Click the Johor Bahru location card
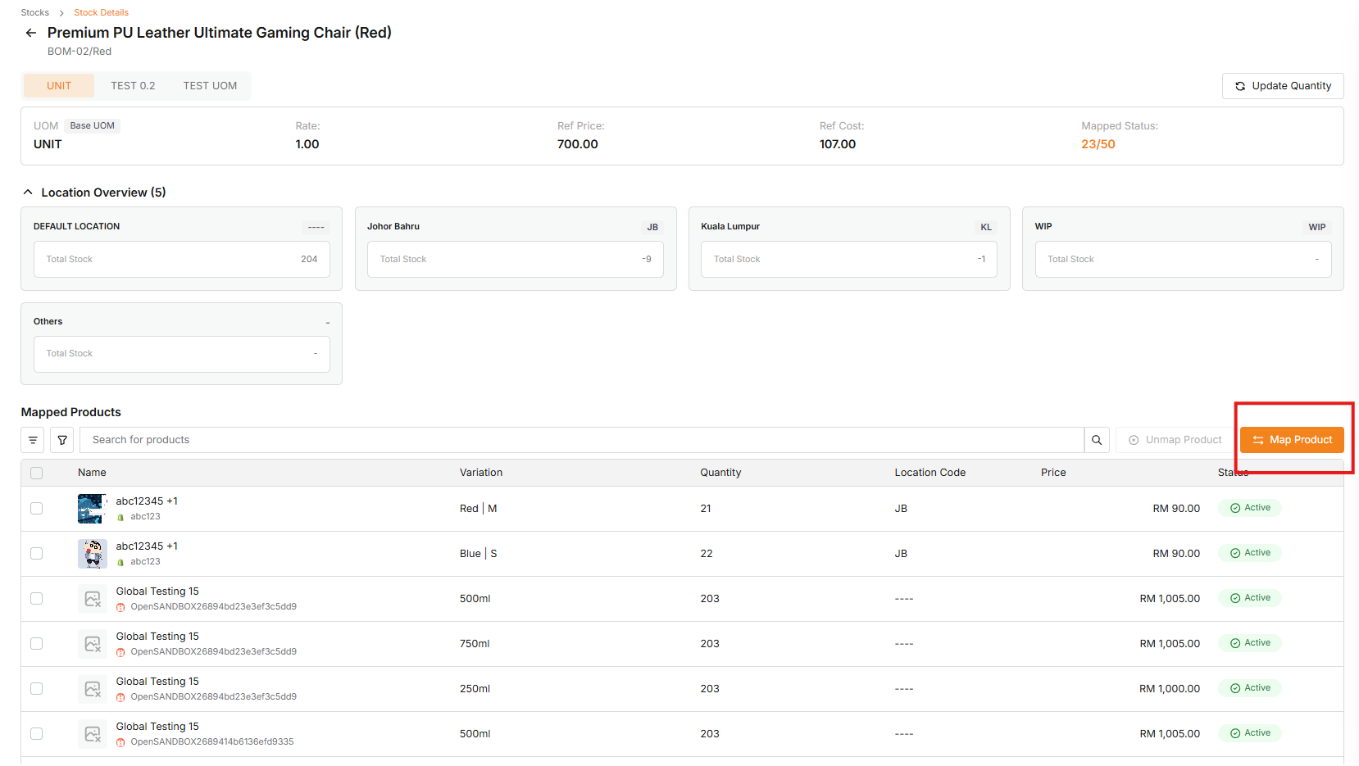The image size is (1359, 766). pyautogui.click(x=516, y=249)
